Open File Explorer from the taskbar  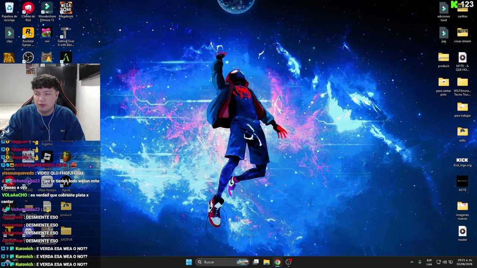pos(266,262)
